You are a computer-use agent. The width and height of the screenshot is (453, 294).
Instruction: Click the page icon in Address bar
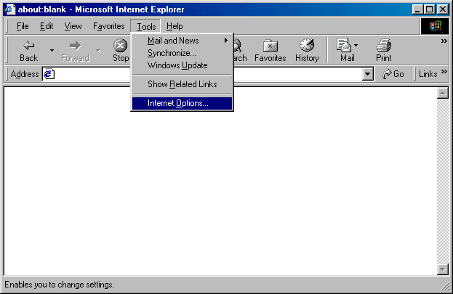(49, 74)
